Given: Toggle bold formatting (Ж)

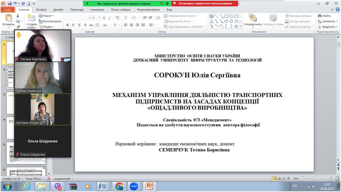Looking at the screenshot, I should [68, 25].
